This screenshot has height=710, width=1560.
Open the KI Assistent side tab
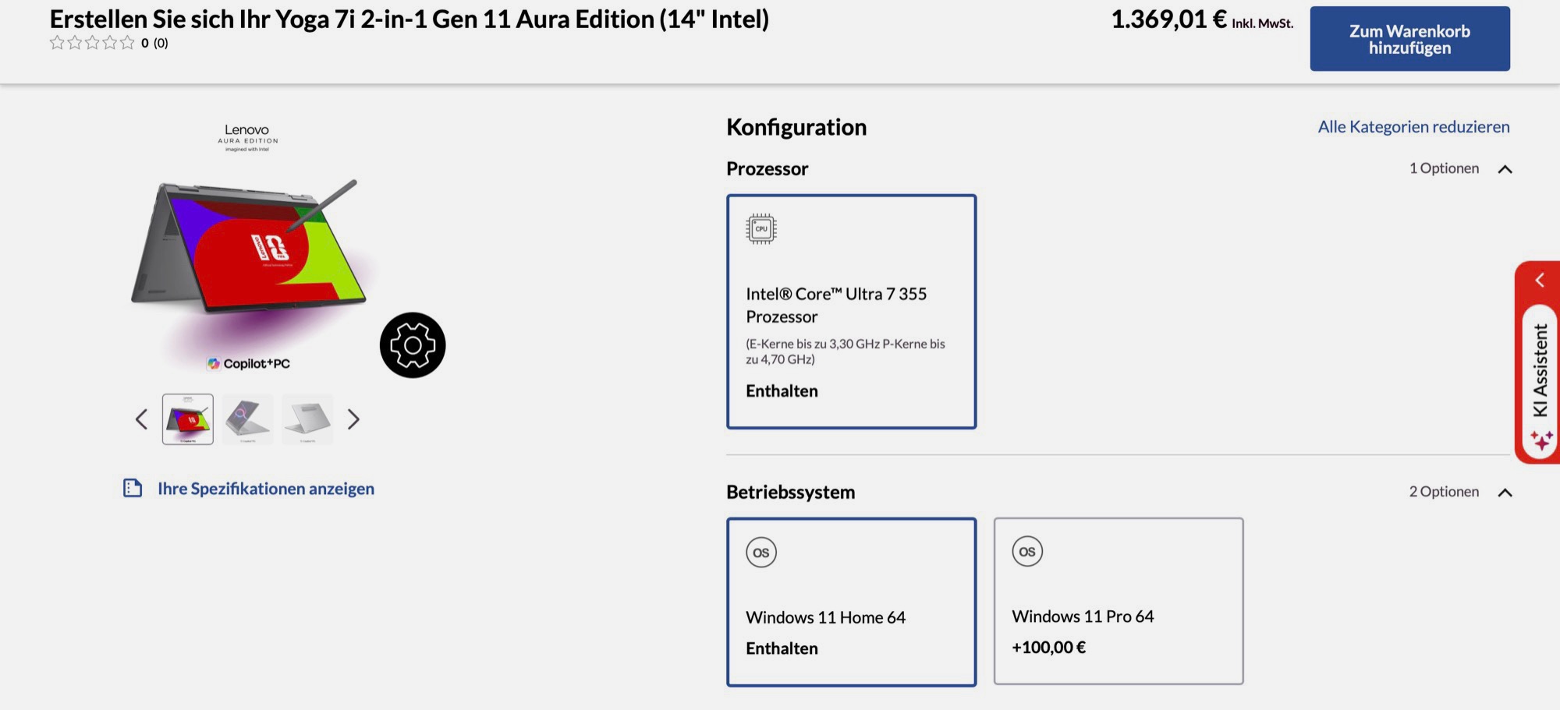[x=1540, y=370]
